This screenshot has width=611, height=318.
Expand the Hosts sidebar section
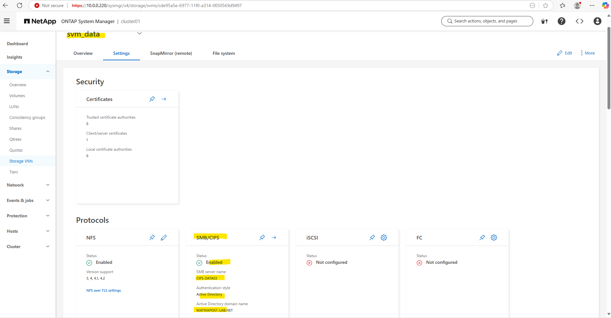coord(48,231)
